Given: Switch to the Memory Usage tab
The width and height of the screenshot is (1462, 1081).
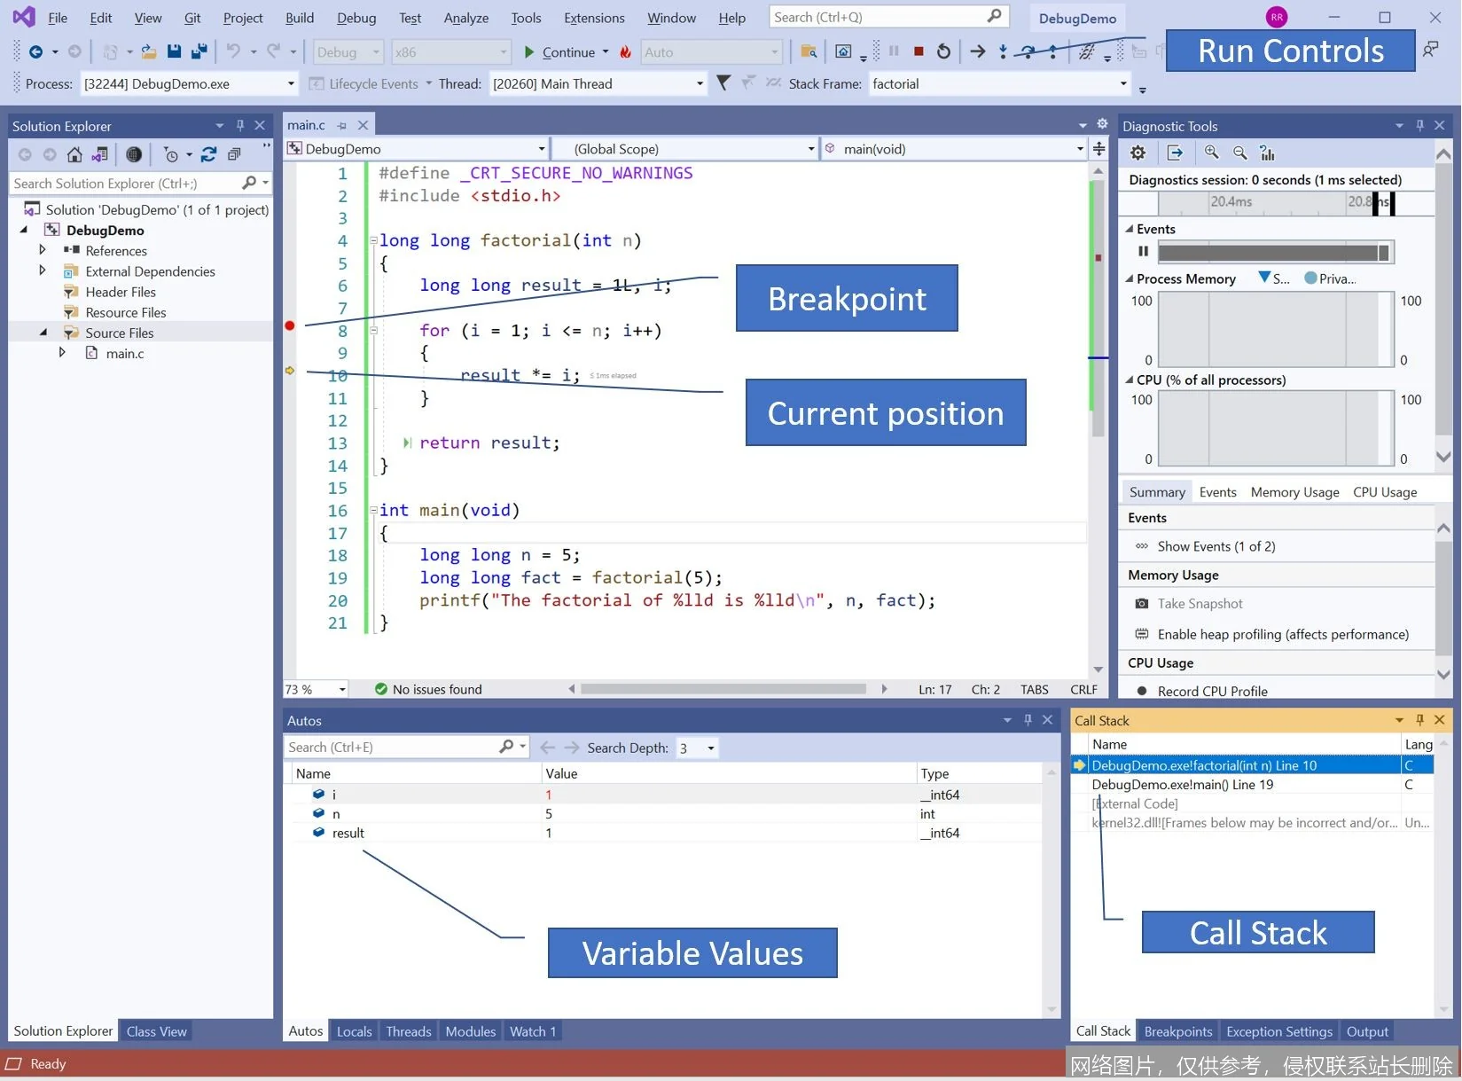Looking at the screenshot, I should [1294, 492].
